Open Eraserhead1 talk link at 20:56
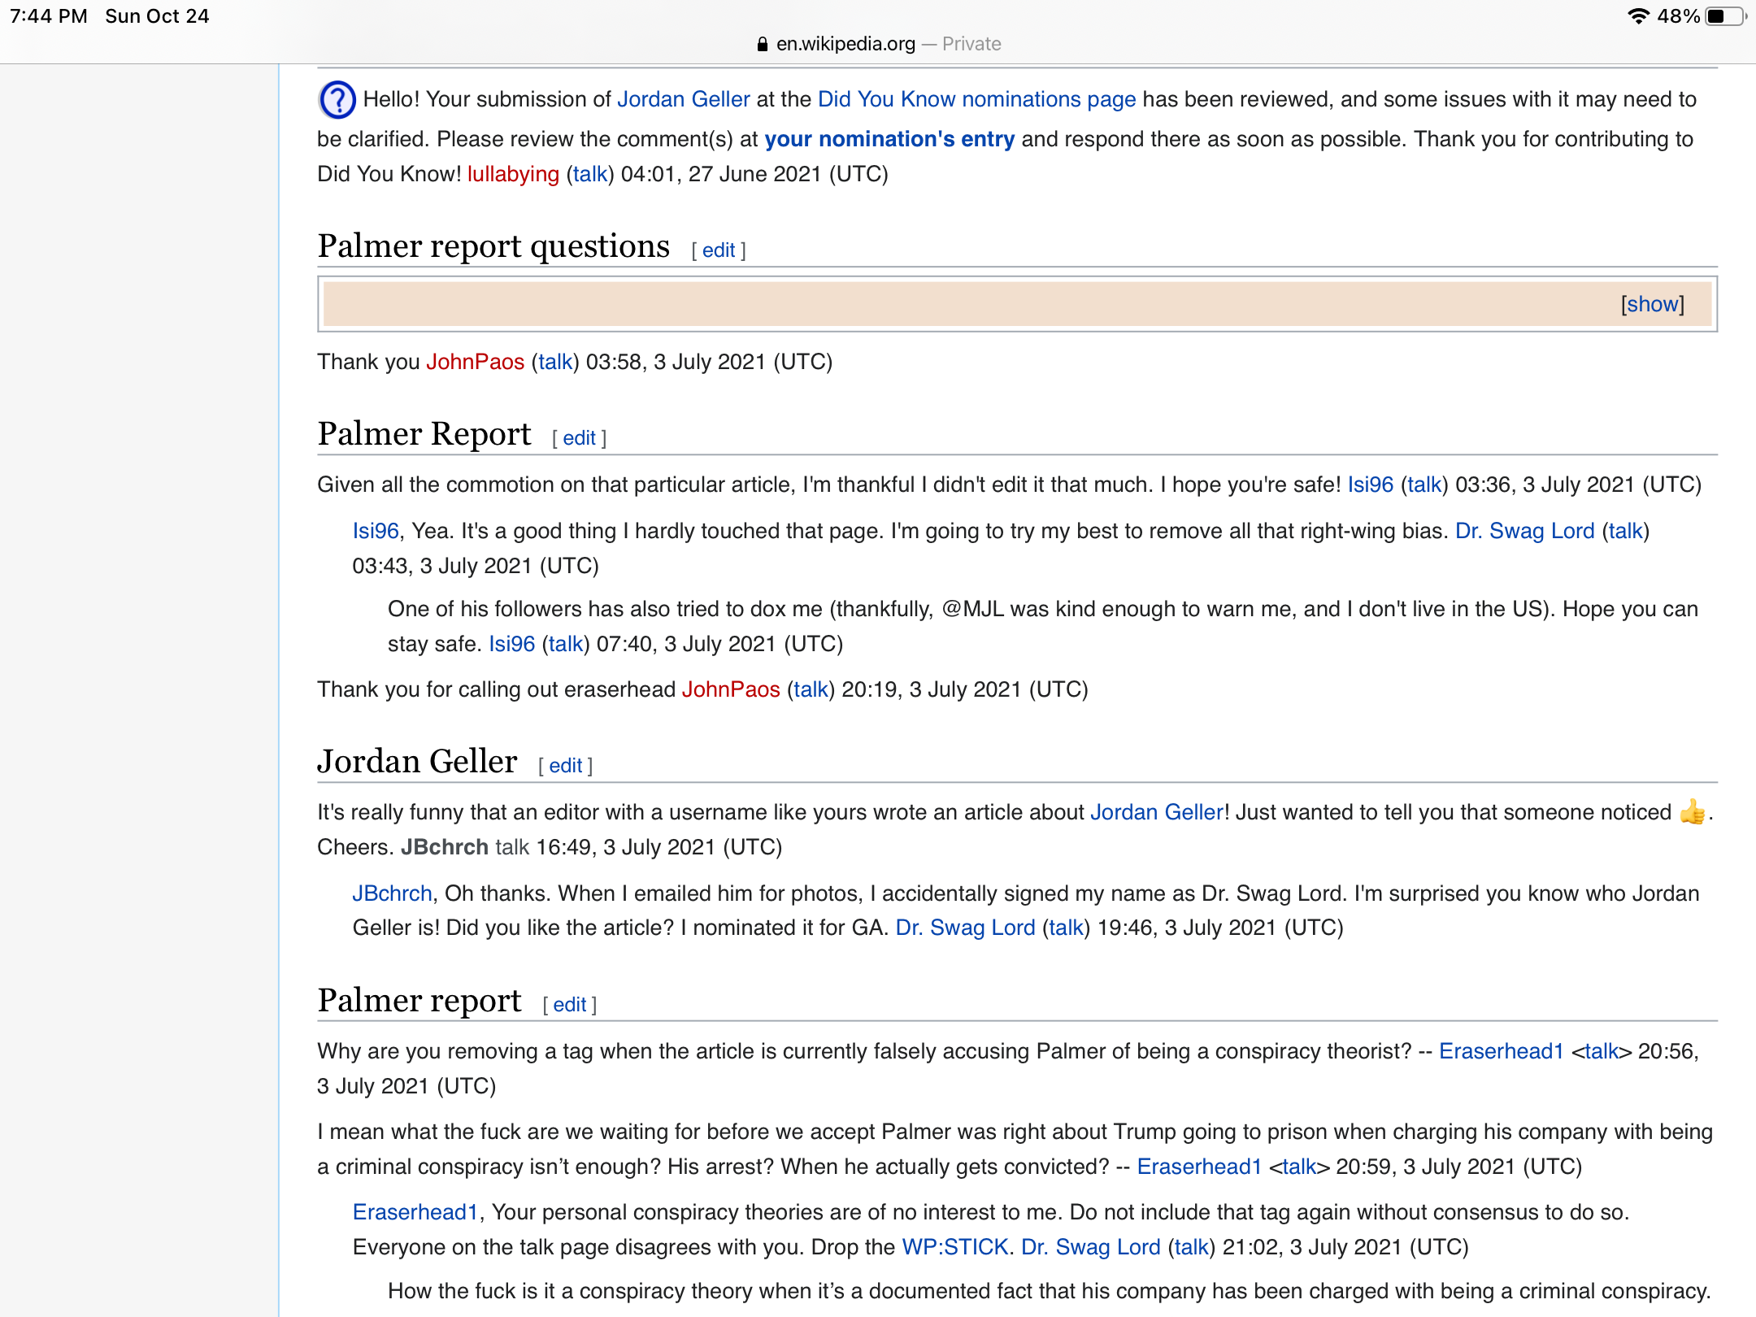The height and width of the screenshot is (1317, 1756). click(x=1602, y=1051)
